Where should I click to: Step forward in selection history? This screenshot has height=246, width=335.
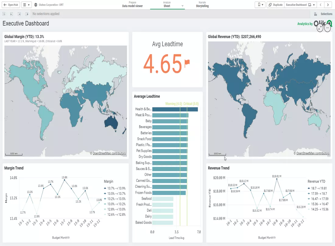click(x=19, y=14)
